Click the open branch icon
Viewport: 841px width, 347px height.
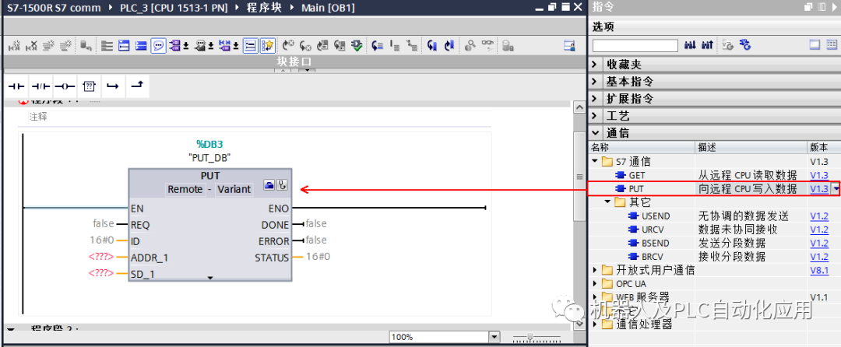click(x=113, y=86)
